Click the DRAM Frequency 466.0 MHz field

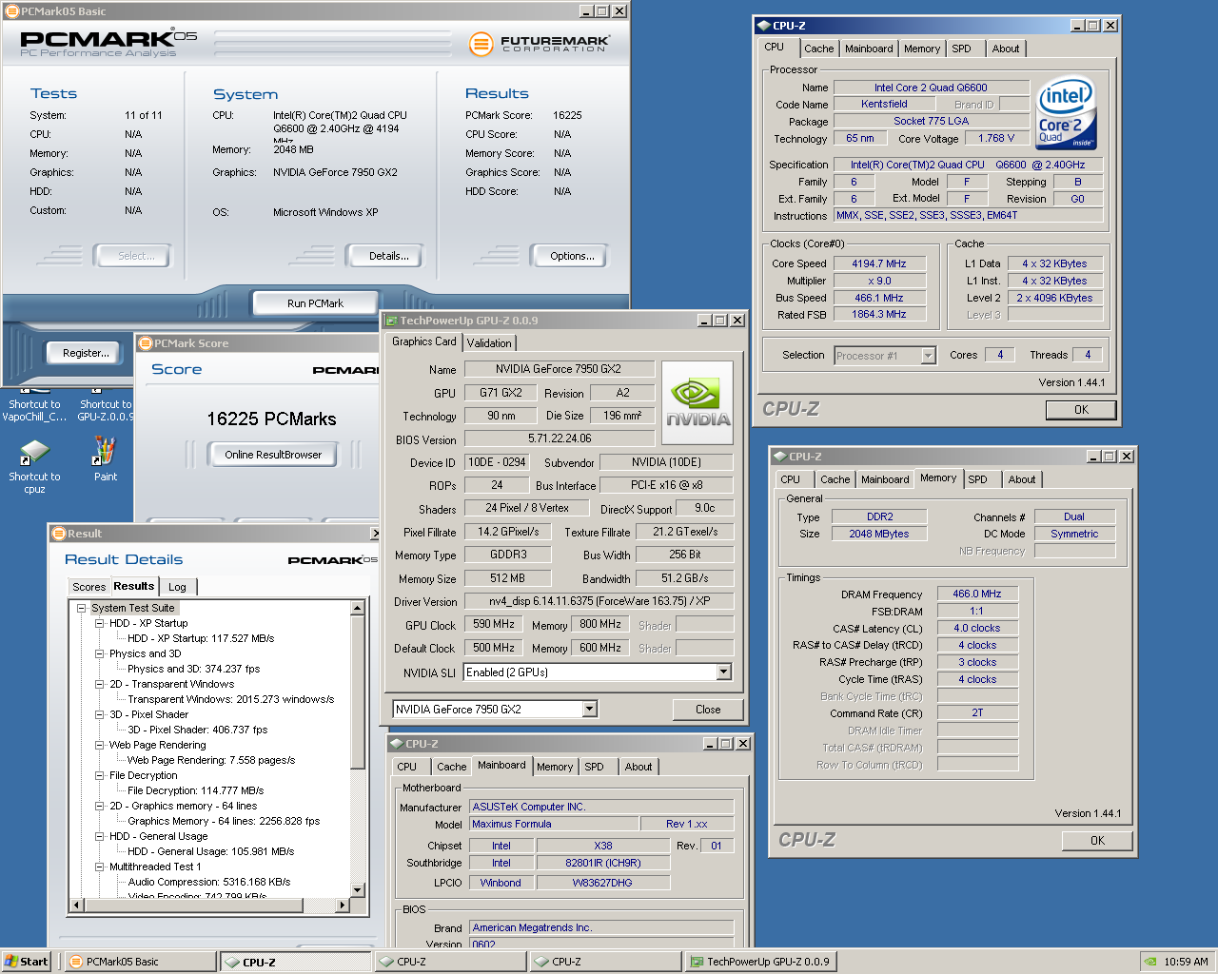tap(977, 594)
